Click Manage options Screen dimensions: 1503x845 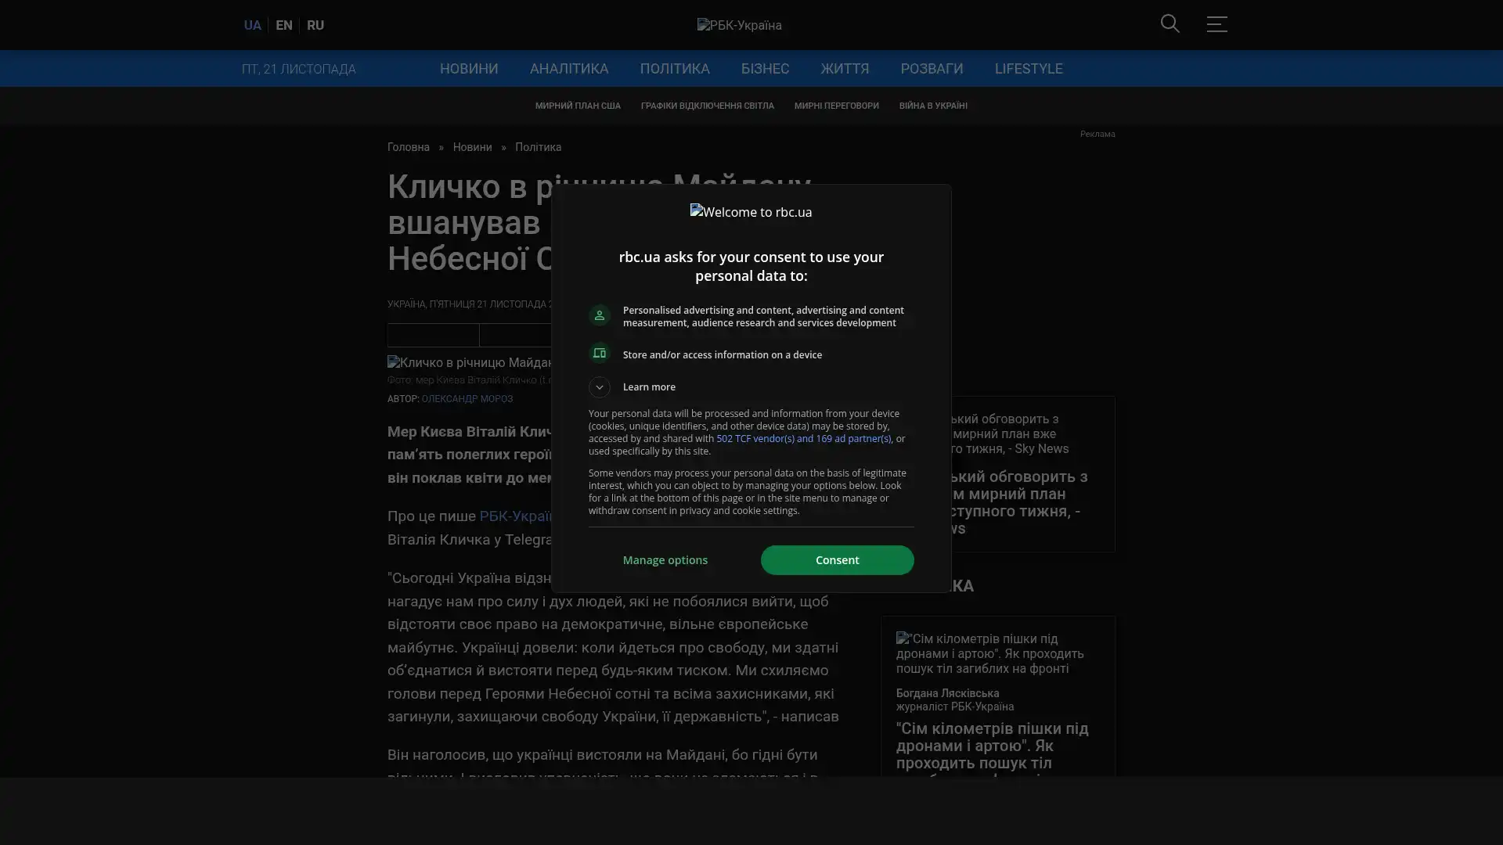coord(665,560)
